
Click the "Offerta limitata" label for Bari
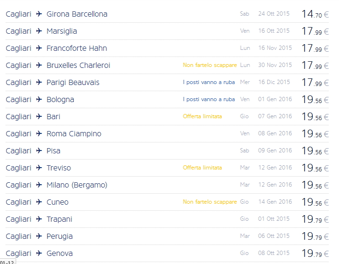click(202, 116)
